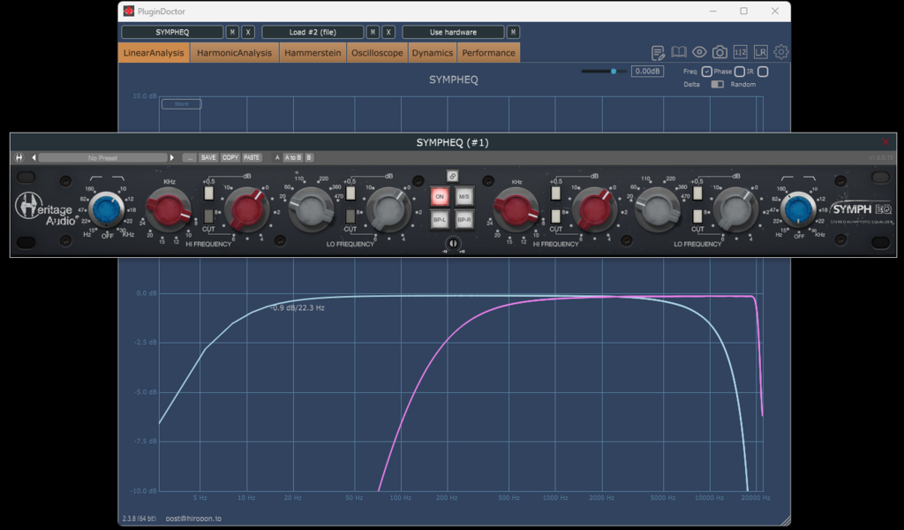Open the Oscilloscope tab
This screenshot has width=904, height=530.
pyautogui.click(x=377, y=52)
